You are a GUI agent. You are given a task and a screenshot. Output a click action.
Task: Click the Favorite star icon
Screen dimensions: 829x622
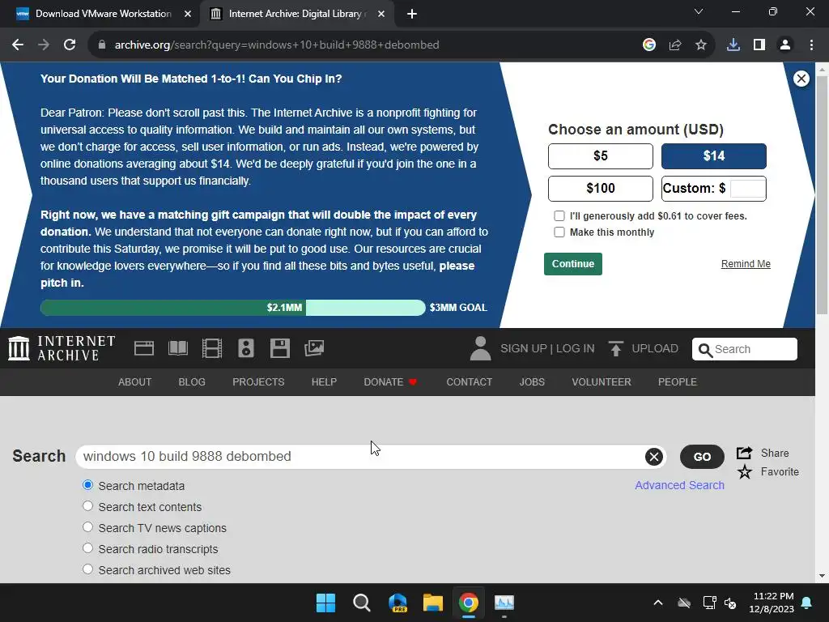point(745,472)
